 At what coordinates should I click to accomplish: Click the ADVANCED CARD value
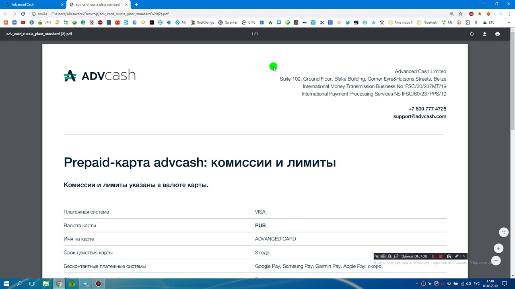tap(275, 239)
